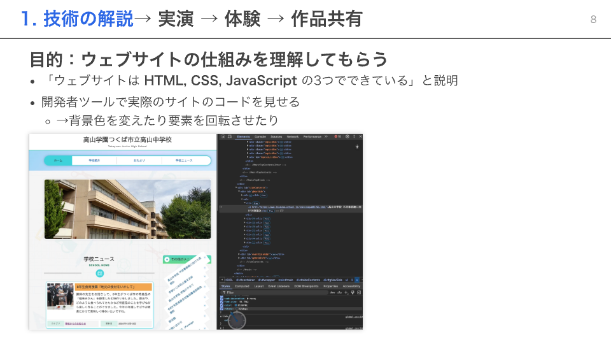Switch to the Elements tab
This screenshot has height=344, width=611.
244,136
